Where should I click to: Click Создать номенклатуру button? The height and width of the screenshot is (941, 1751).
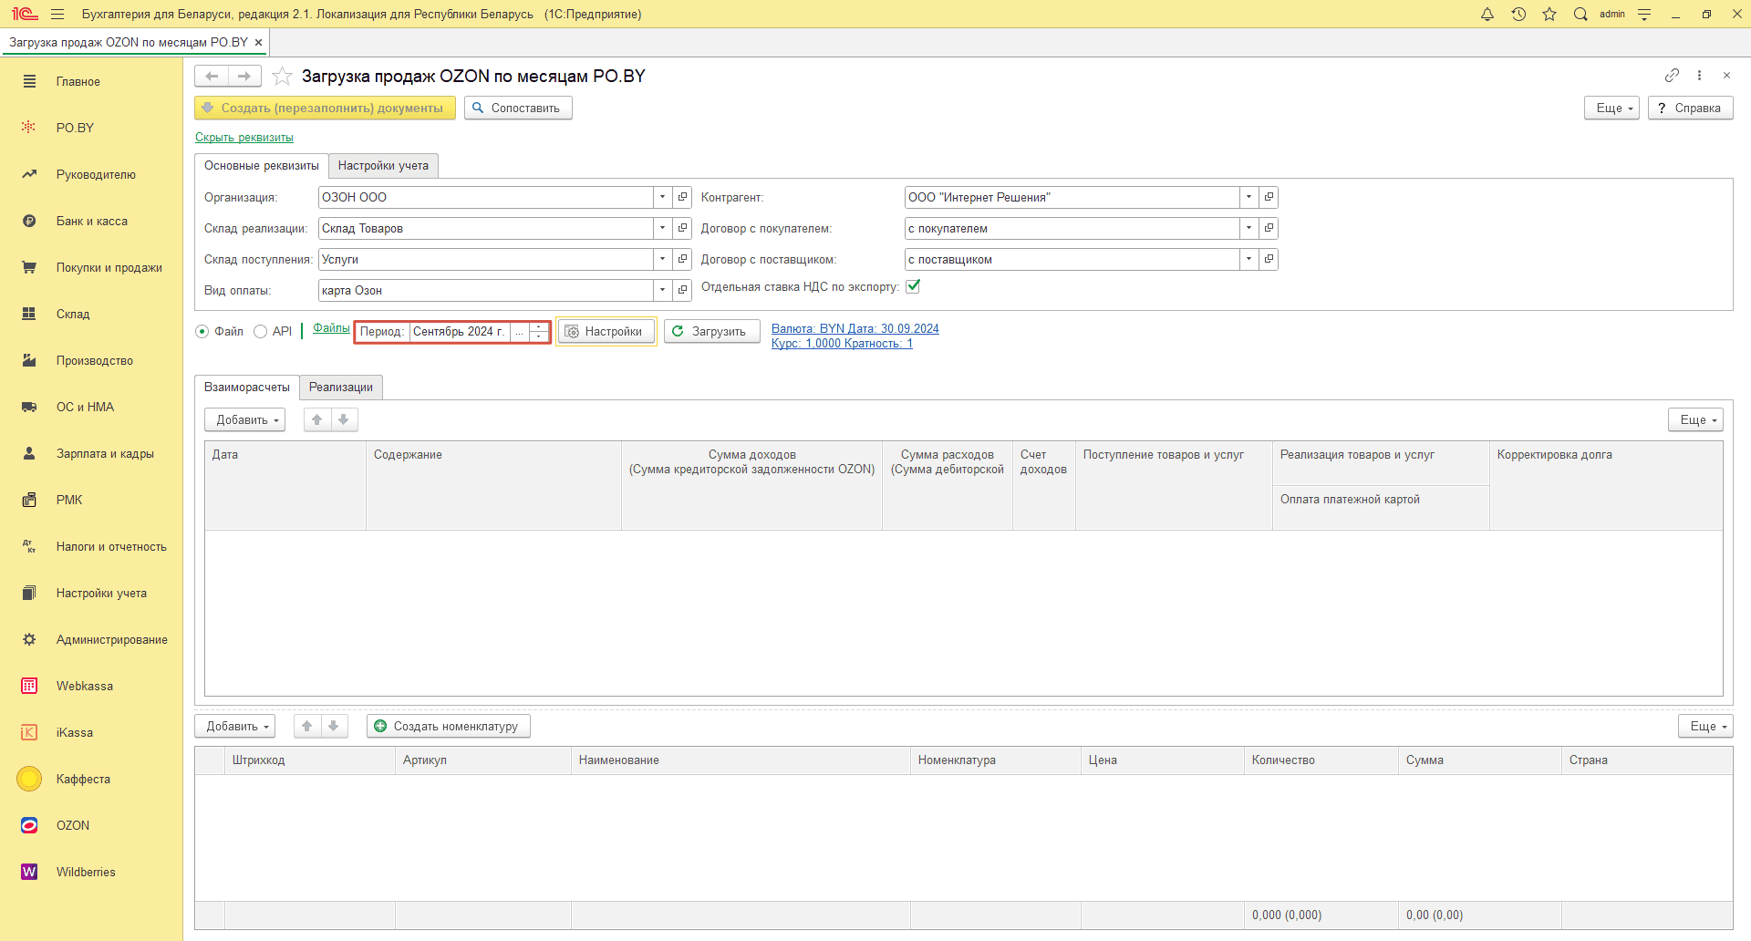pos(448,726)
